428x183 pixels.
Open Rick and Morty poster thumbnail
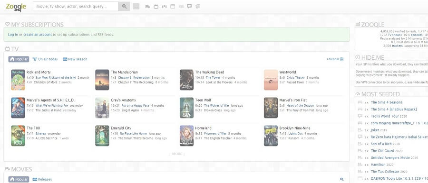(18, 80)
